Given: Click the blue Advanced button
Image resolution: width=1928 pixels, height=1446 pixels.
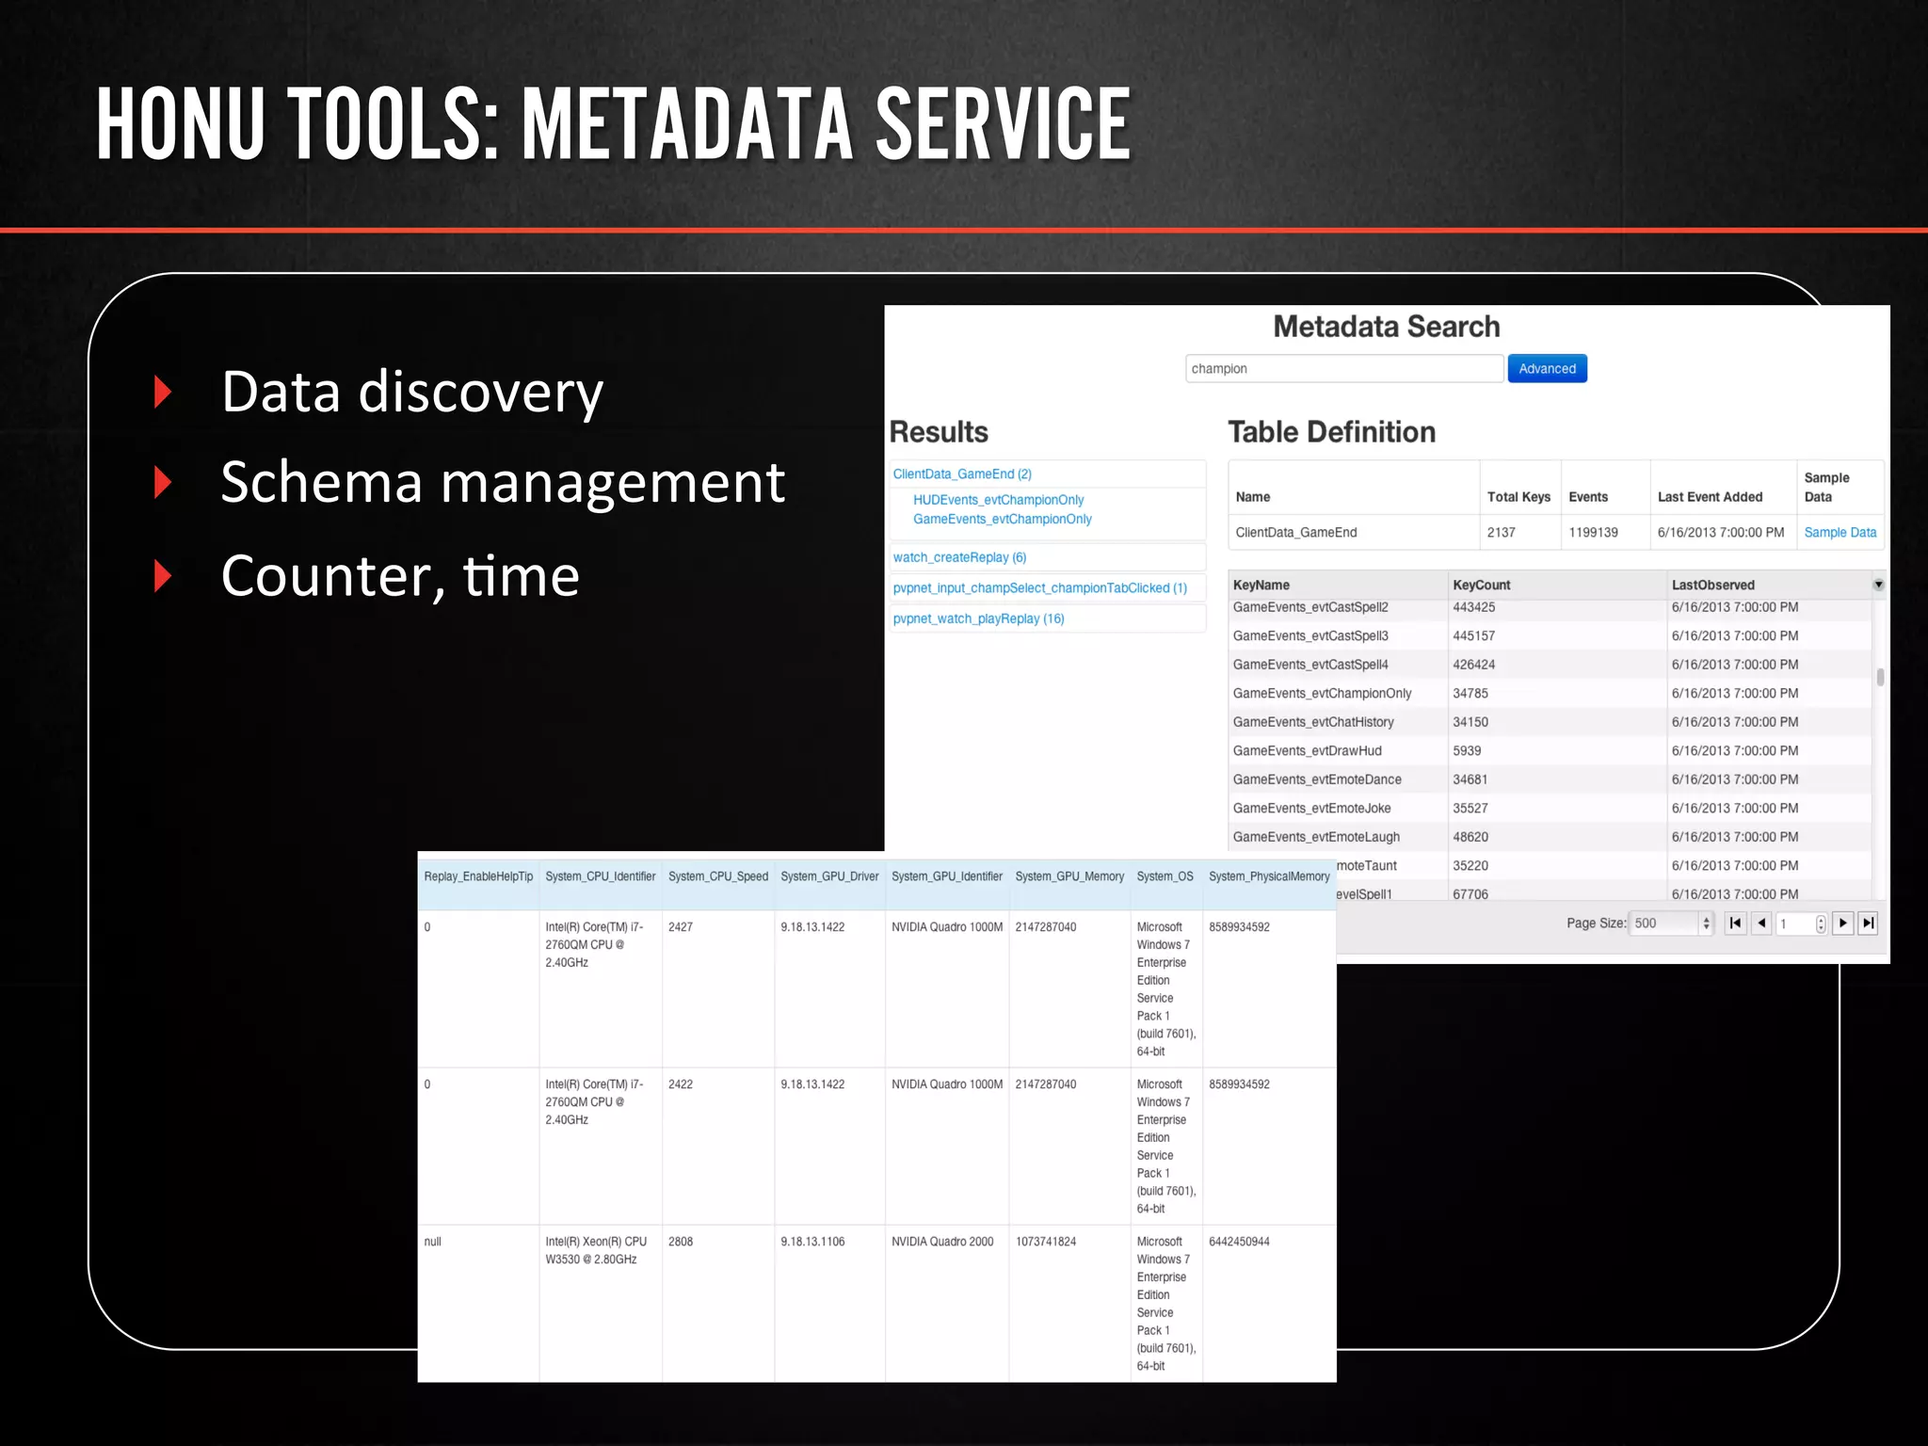Looking at the screenshot, I should [1547, 369].
